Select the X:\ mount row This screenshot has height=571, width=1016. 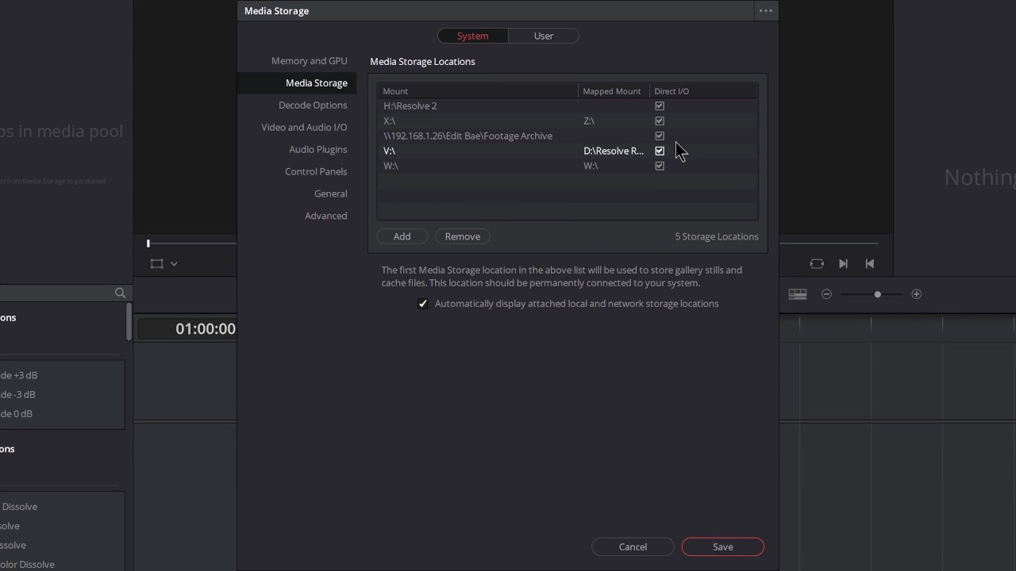(568, 121)
